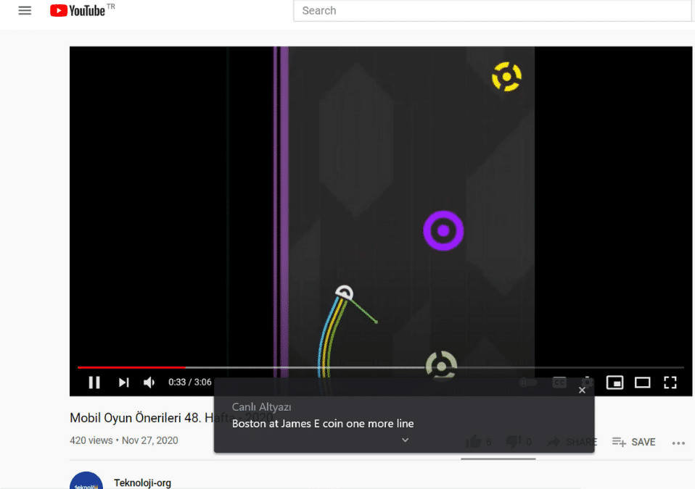Enter full screen mode
The height and width of the screenshot is (489, 695).
point(670,383)
